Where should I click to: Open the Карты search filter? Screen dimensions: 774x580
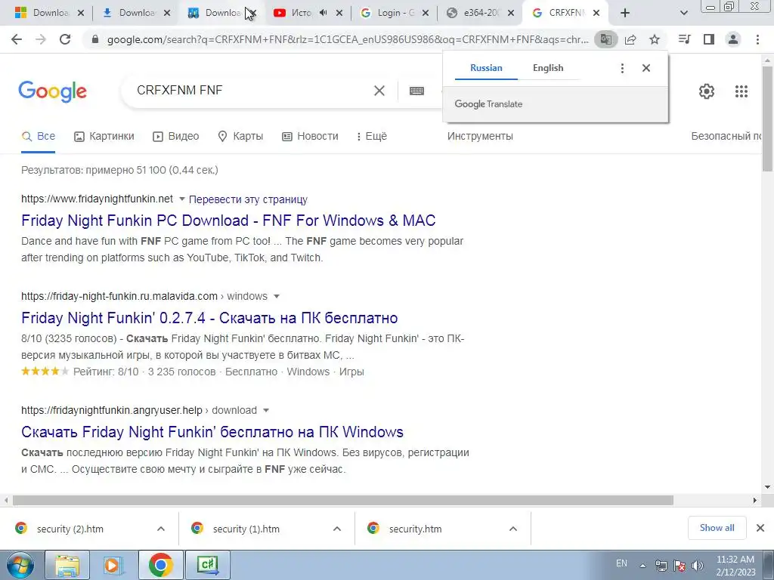[240, 136]
